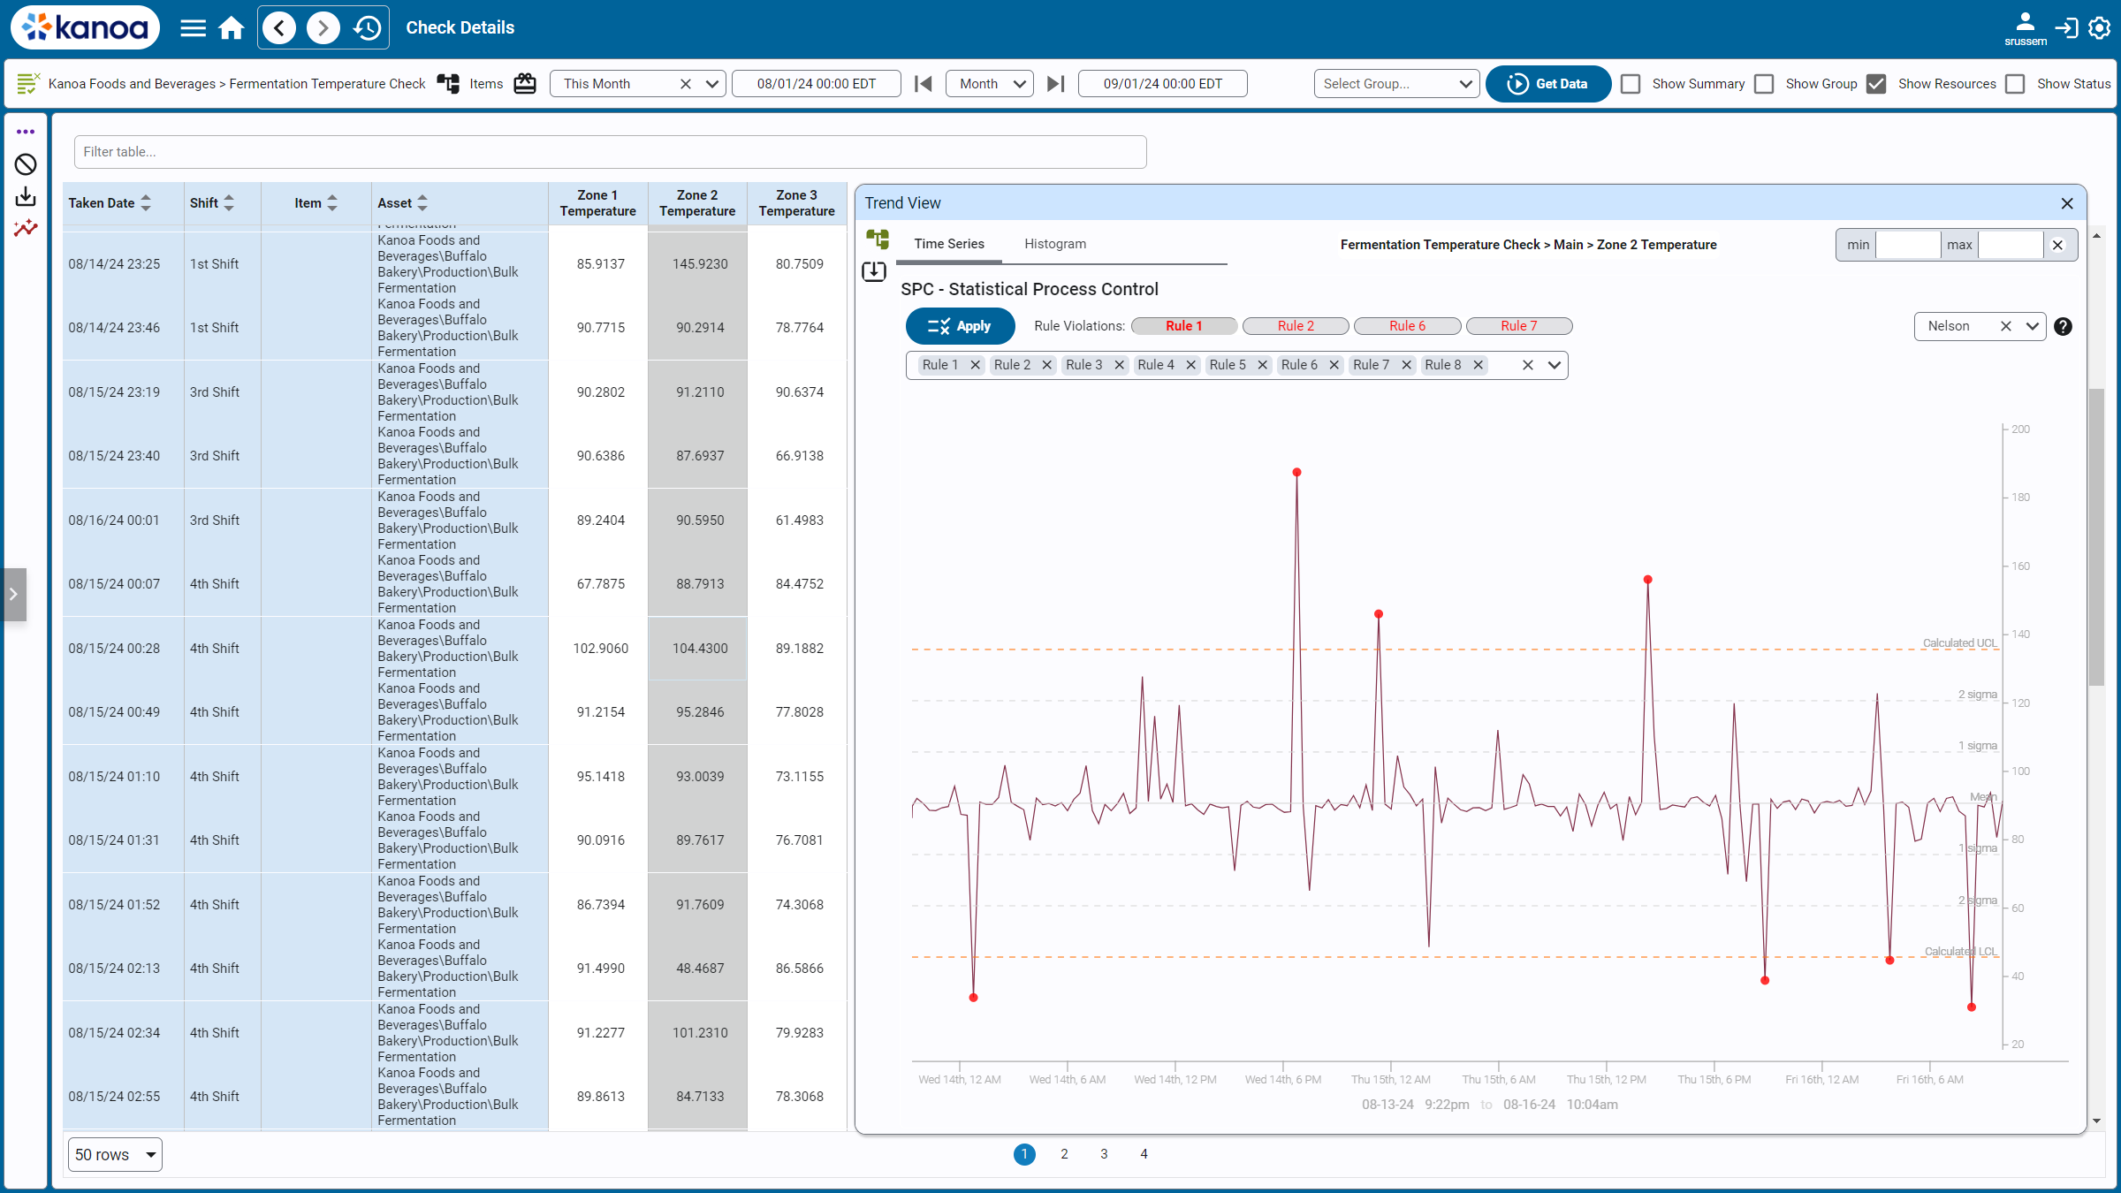Open the 50 rows page-size dropdown

click(x=115, y=1155)
